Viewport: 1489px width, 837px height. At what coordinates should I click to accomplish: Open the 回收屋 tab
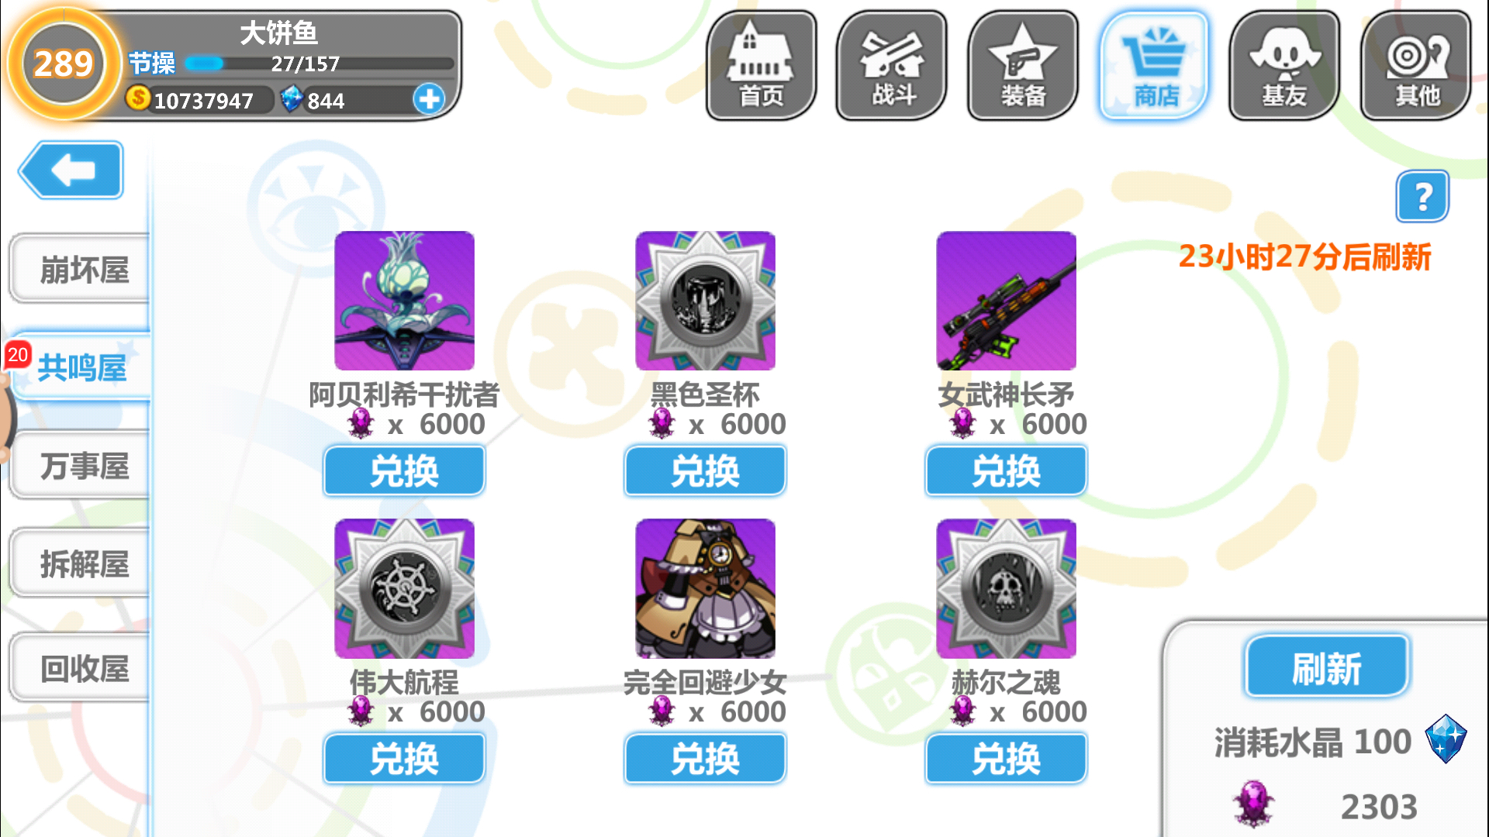[x=81, y=668]
